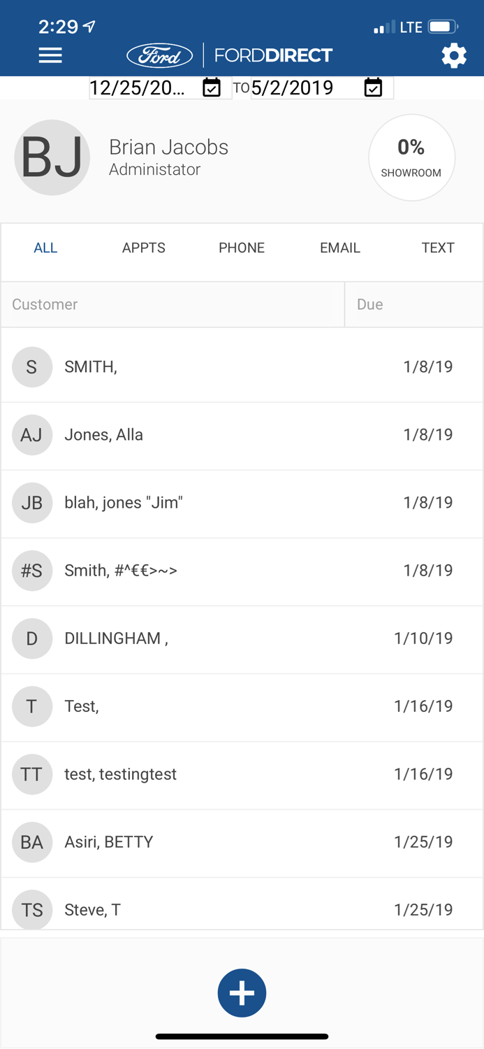Select the PHONE filter tab
484x1049 pixels.
coord(242,248)
